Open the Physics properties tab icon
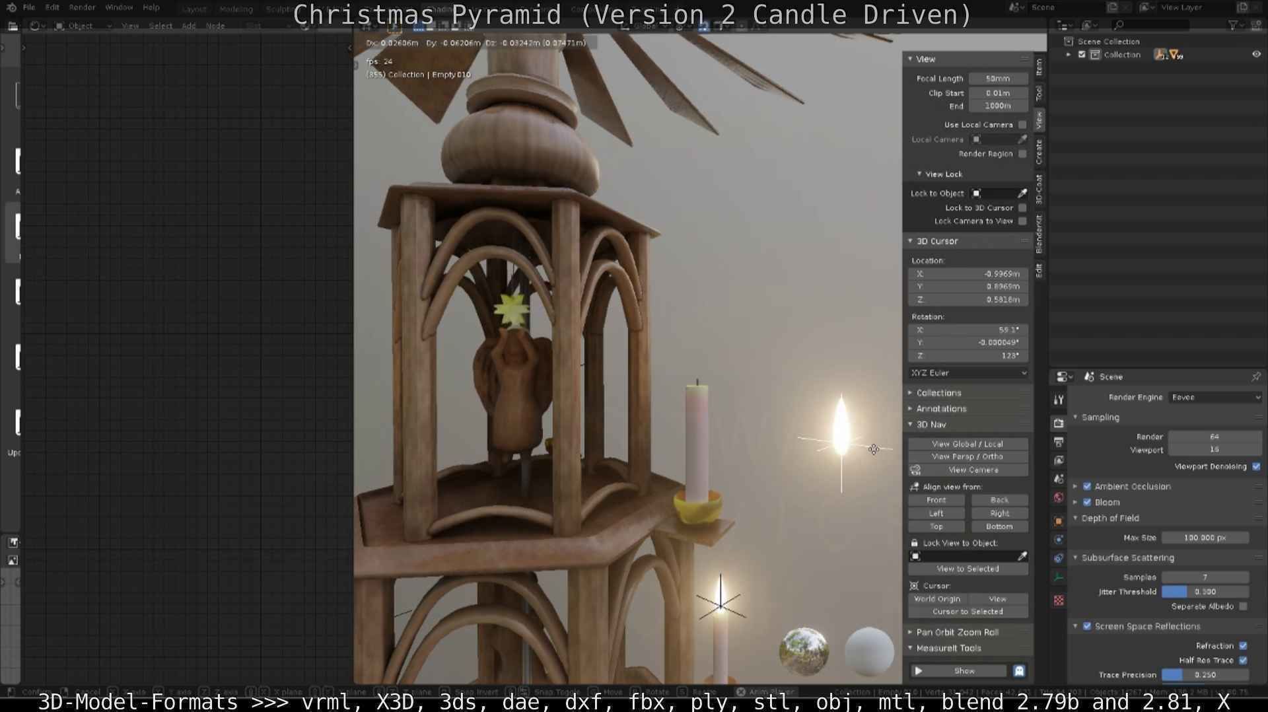1268x712 pixels. coord(1059,540)
